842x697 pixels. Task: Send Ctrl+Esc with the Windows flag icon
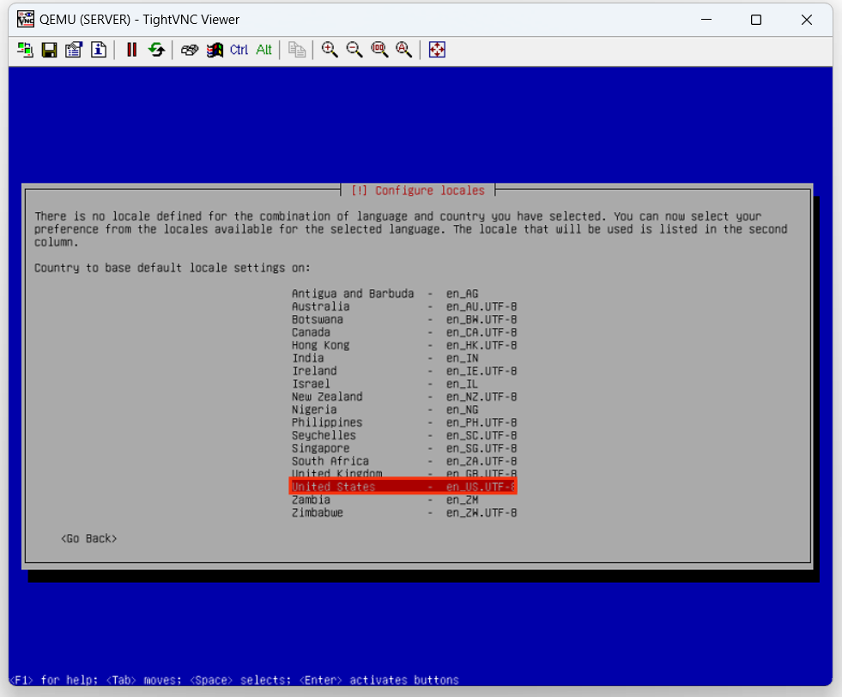(x=214, y=50)
